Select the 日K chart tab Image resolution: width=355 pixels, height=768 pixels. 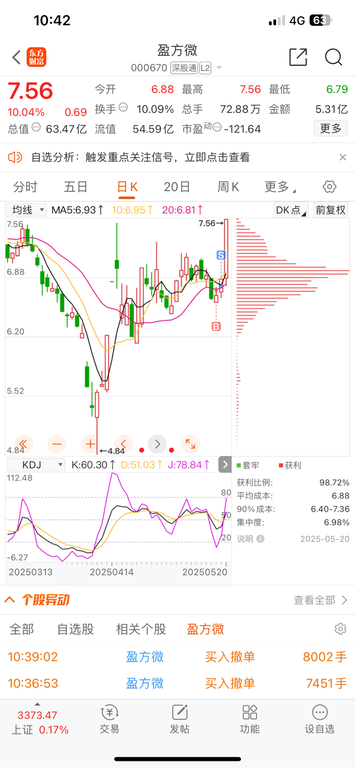point(127,187)
